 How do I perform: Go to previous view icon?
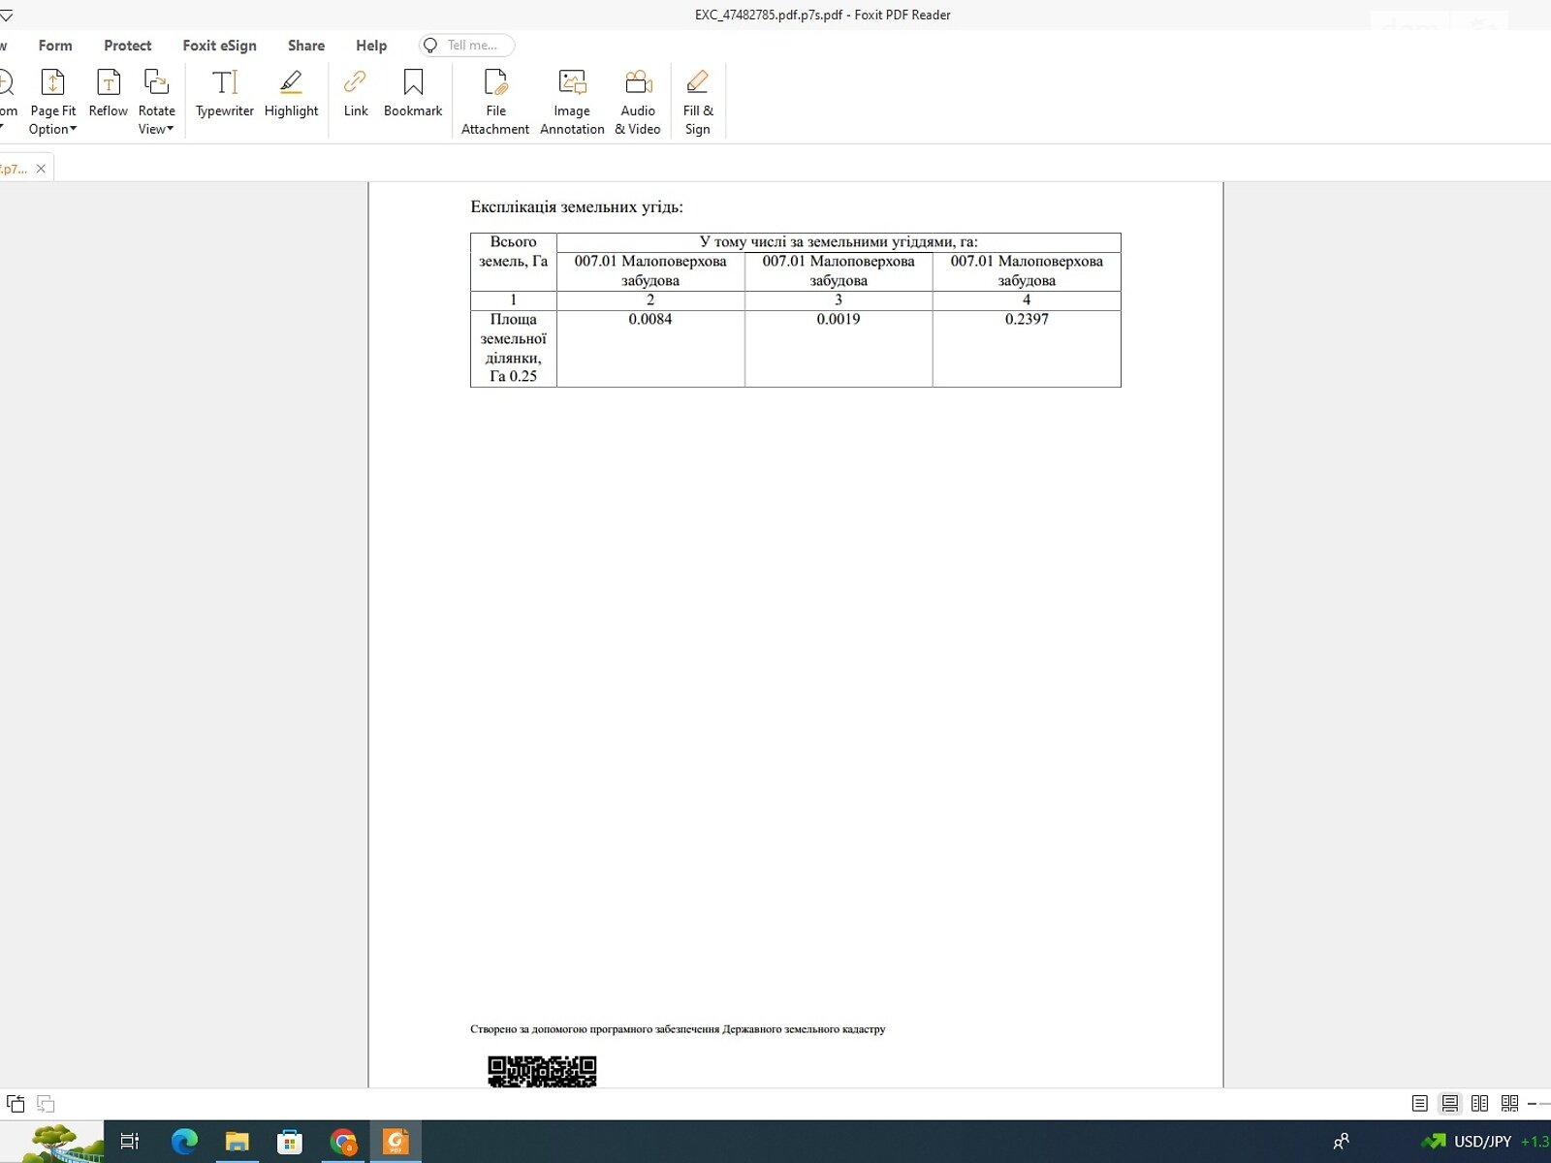coord(16,1103)
